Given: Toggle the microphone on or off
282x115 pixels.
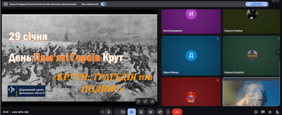Looking at the screenshot, I should pos(109,112).
